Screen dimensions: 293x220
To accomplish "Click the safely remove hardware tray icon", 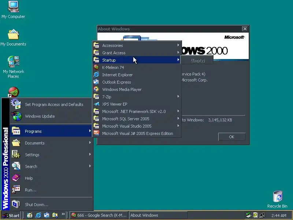I will point(249,215).
